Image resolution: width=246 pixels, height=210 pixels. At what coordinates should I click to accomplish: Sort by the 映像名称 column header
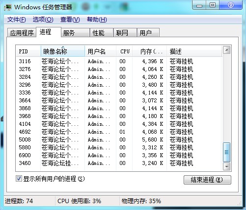click(62, 51)
